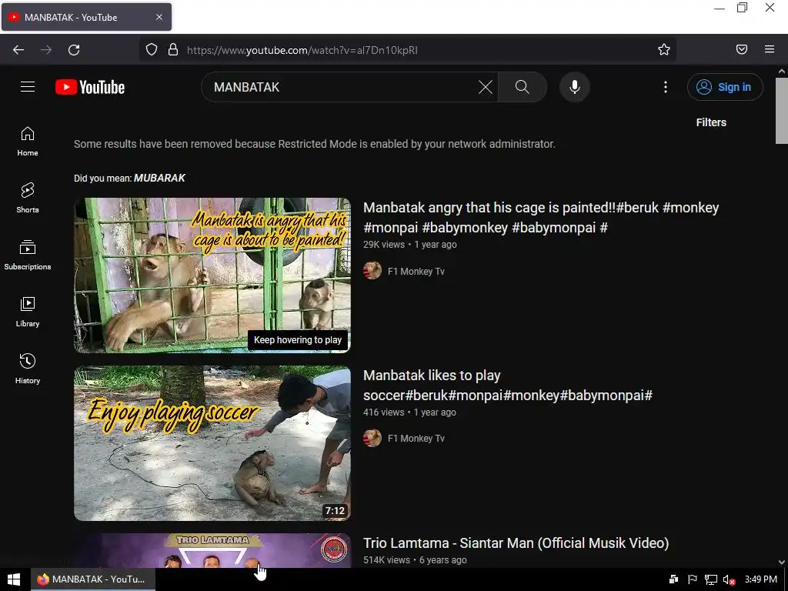Click page scrollbar up arrow
The image size is (788, 591).
pos(782,72)
